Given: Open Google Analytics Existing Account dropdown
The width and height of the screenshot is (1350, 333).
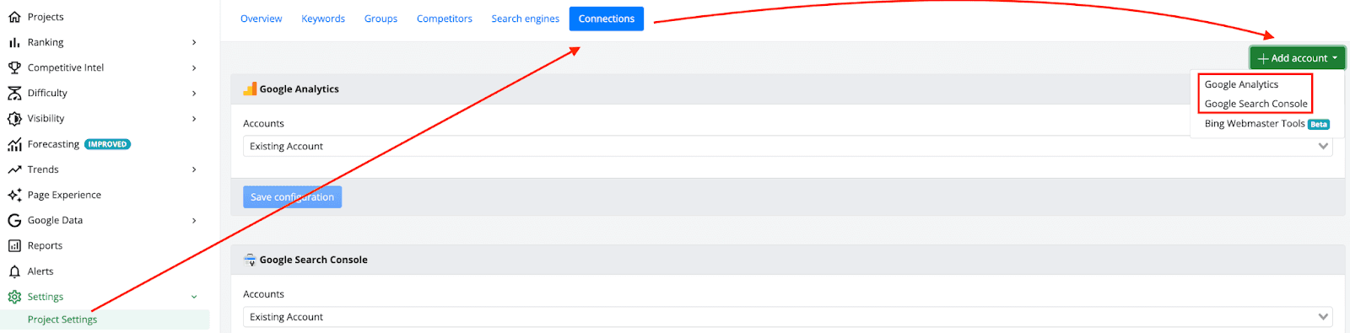Looking at the screenshot, I should pyautogui.click(x=788, y=146).
